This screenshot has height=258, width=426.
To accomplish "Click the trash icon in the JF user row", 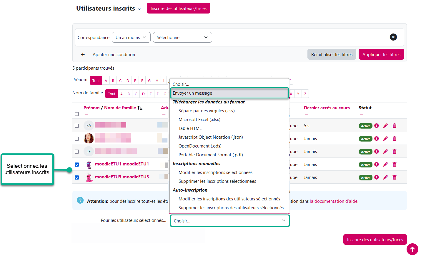I will tap(395, 152).
